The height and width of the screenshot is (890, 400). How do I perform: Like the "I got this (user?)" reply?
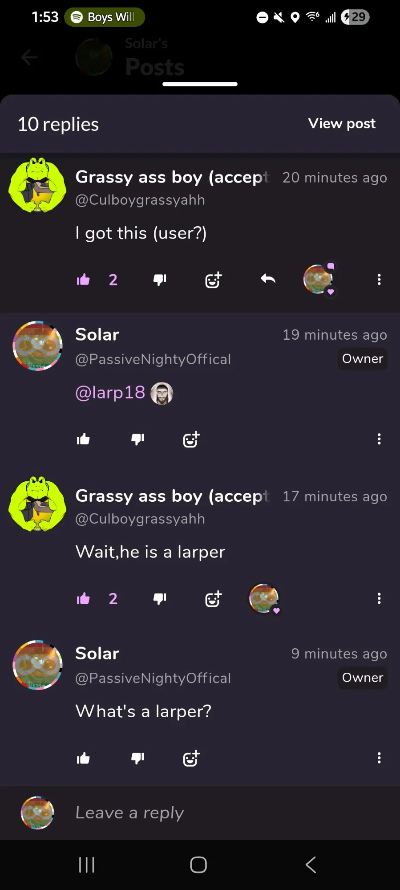pyautogui.click(x=83, y=280)
